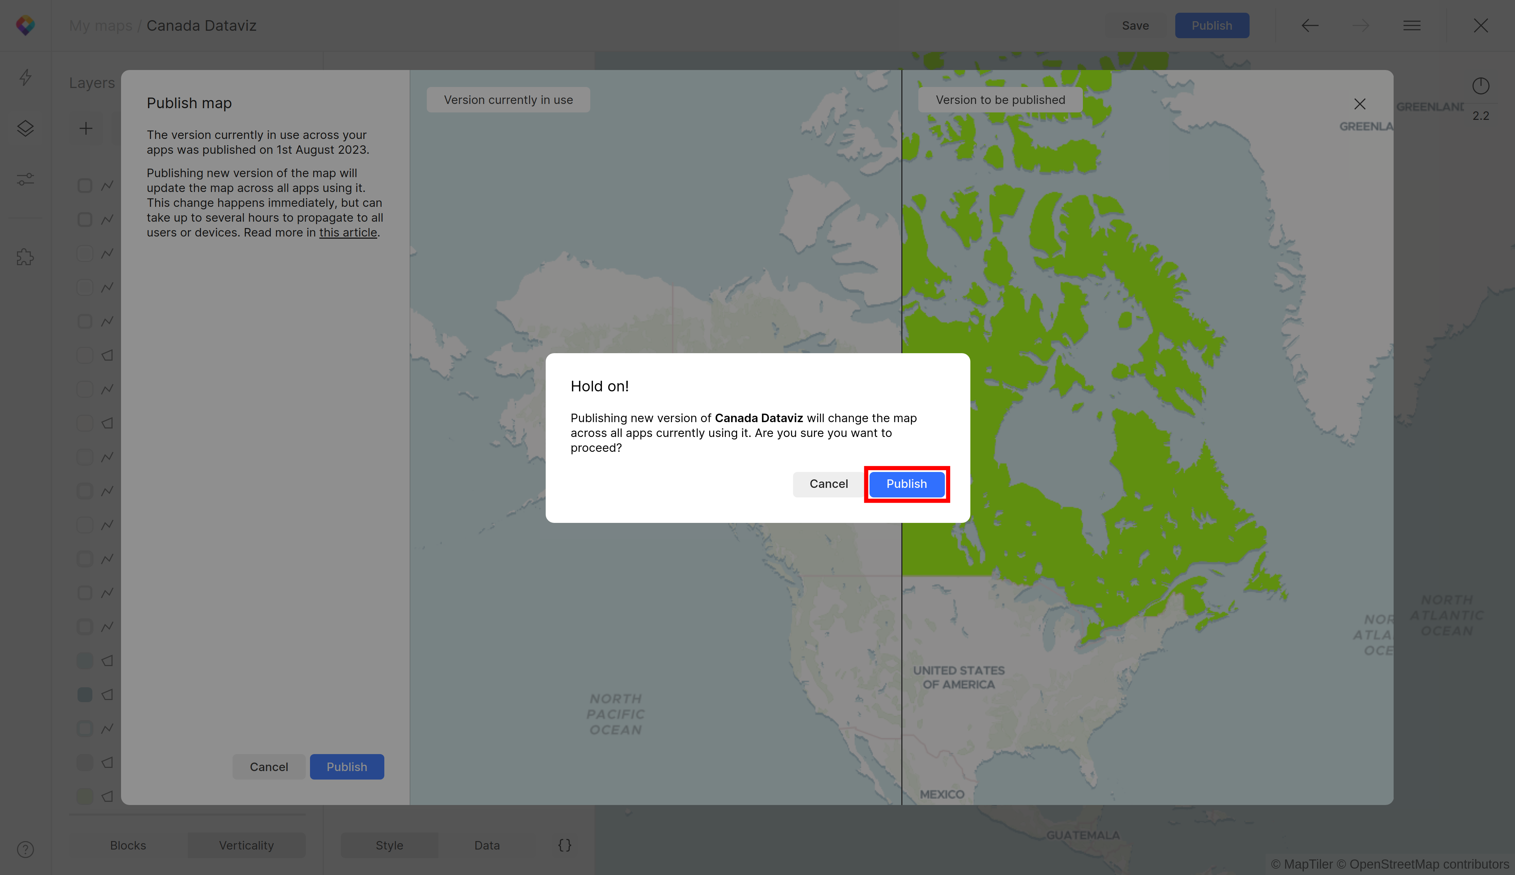The image size is (1515, 875).
Task: Toggle the second layer visibility checkbox
Action: point(85,219)
